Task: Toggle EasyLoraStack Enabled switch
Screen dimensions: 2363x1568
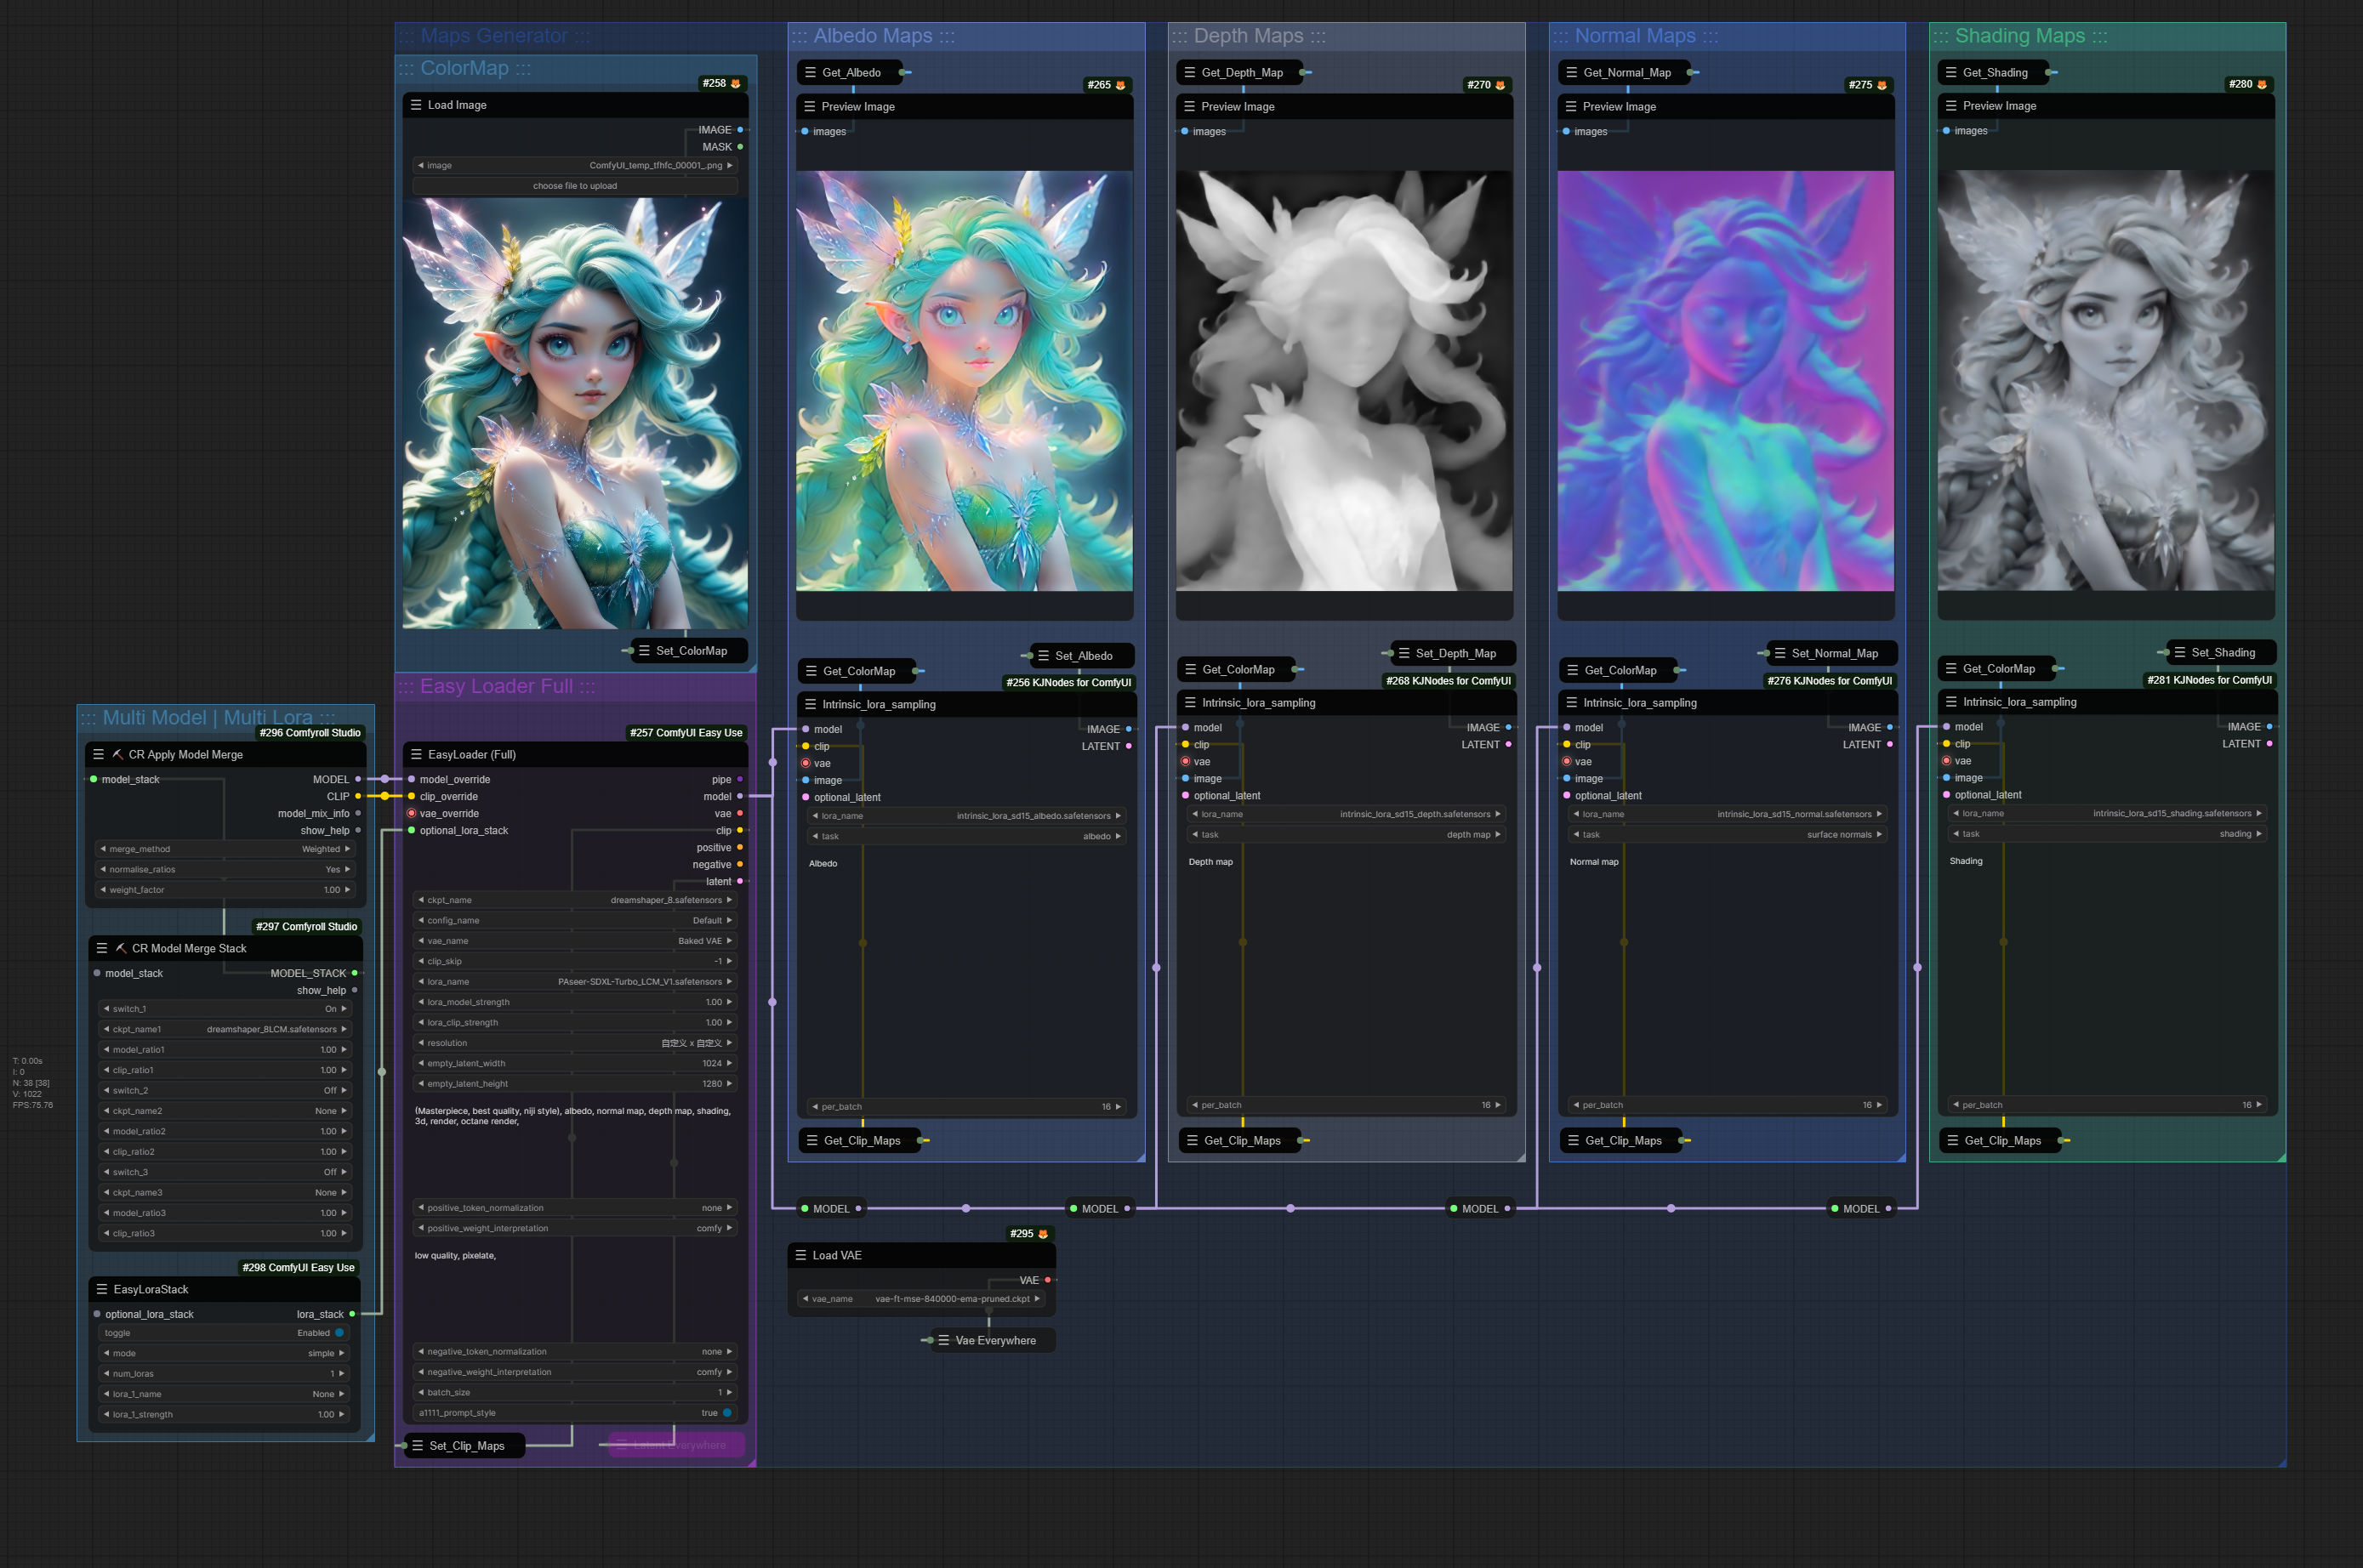Action: 339,1333
